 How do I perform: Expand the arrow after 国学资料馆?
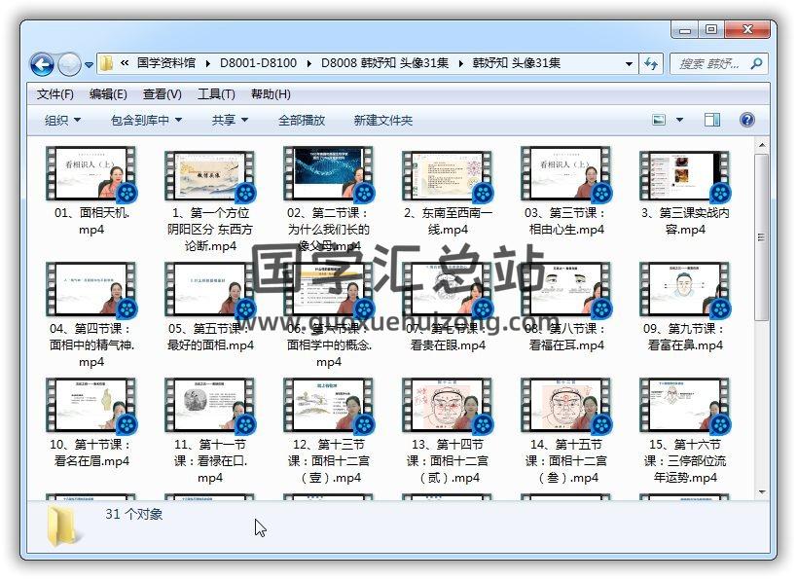[x=208, y=63]
